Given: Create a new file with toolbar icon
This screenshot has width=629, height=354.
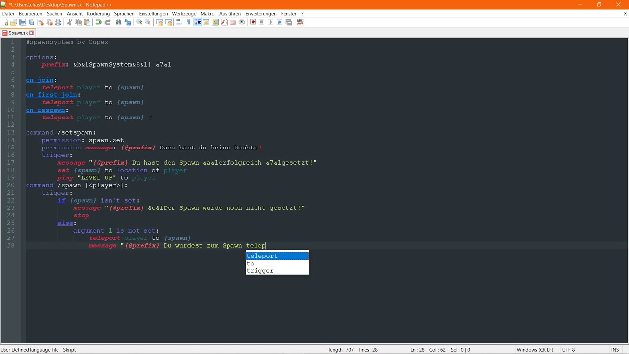Looking at the screenshot, I should tap(5, 22).
